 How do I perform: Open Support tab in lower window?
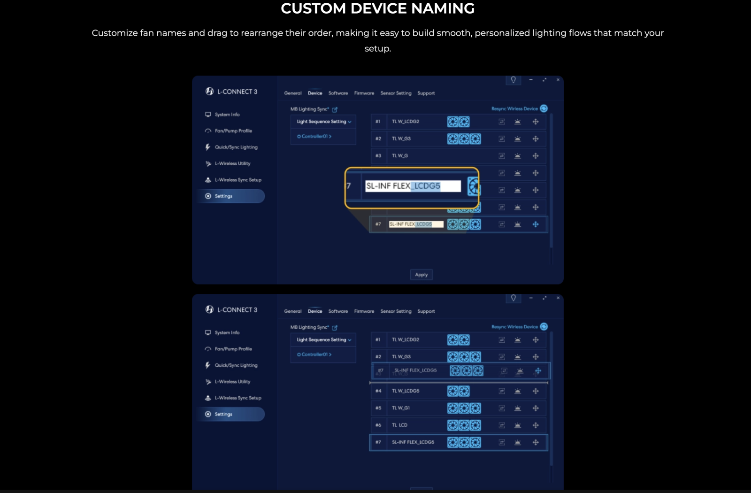[x=426, y=311]
